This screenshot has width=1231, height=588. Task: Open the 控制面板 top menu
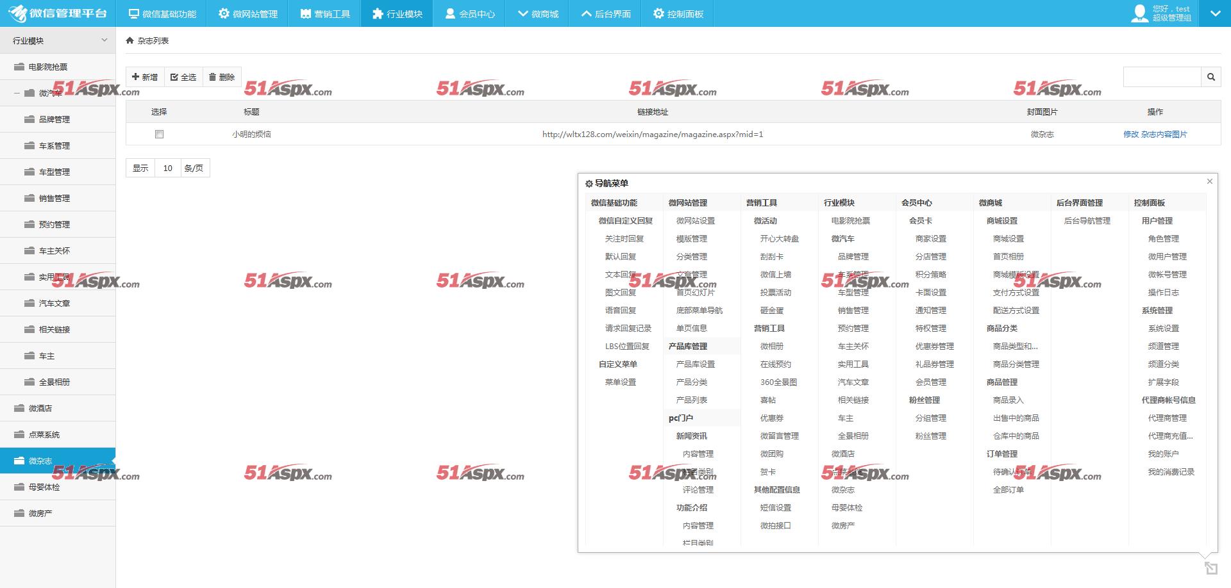678,13
